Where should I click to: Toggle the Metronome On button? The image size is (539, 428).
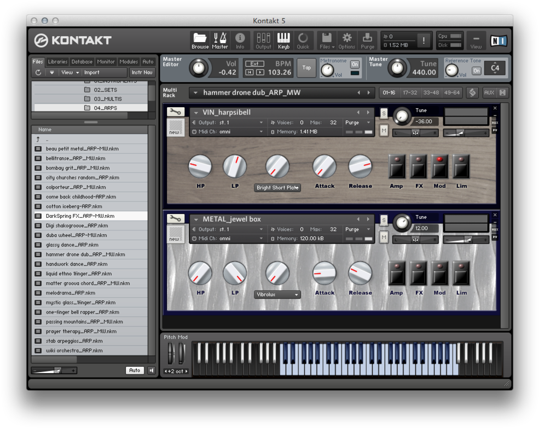pos(355,64)
